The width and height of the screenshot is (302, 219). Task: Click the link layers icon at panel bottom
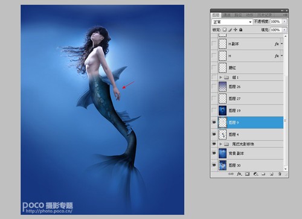[x=231, y=174]
